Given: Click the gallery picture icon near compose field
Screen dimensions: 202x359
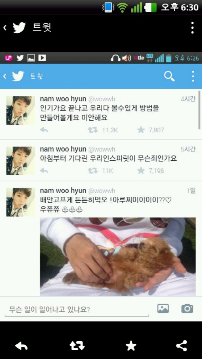Looking at the screenshot, I should (x=163, y=309).
